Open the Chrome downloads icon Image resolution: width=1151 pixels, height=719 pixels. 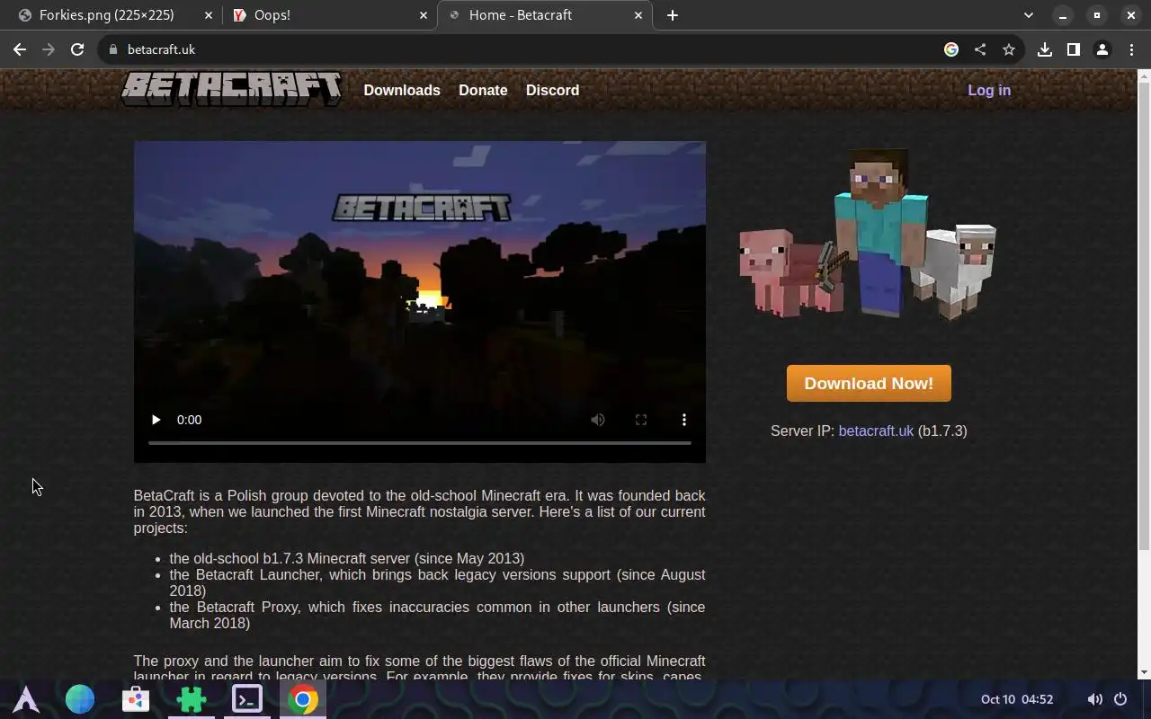pyautogui.click(x=1045, y=49)
